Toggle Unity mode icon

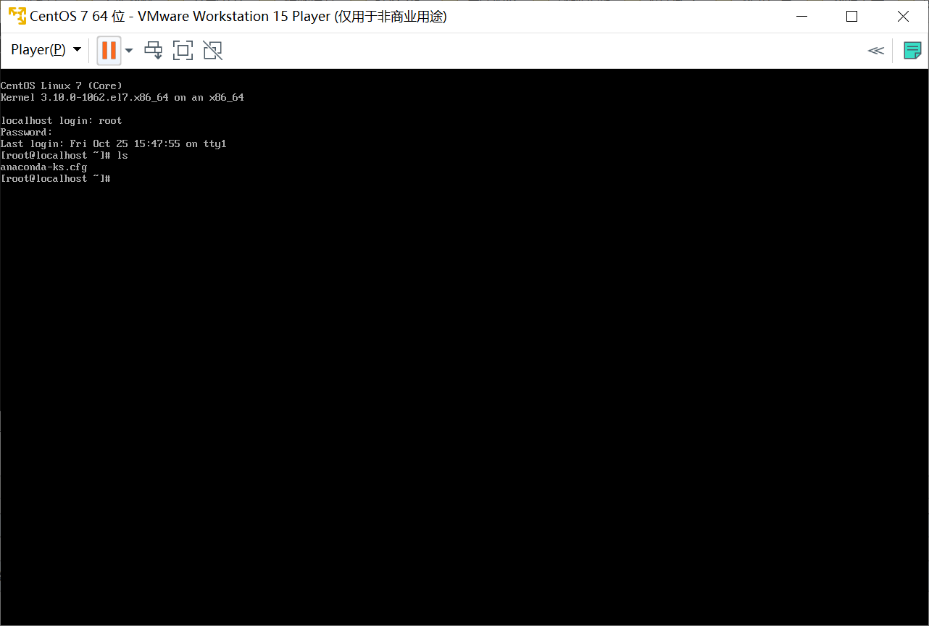pyautogui.click(x=212, y=50)
